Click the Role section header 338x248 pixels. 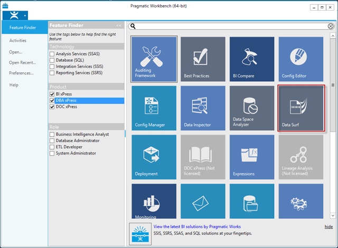pos(86,127)
